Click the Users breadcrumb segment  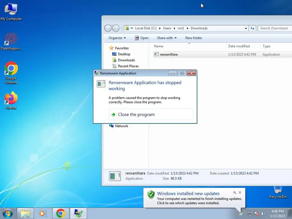(x=167, y=28)
